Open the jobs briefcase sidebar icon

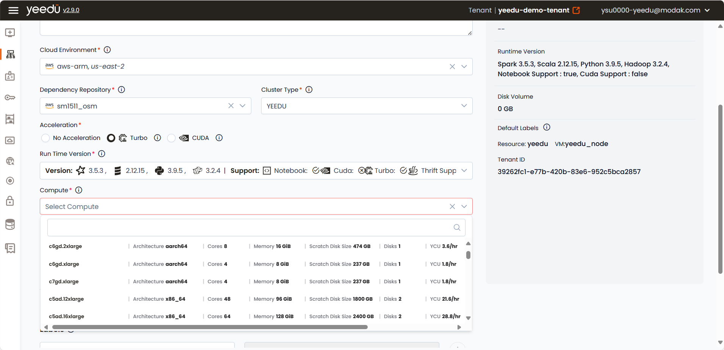click(10, 76)
